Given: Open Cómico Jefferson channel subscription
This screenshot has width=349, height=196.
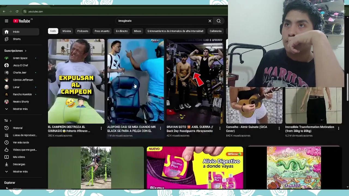Looking at the screenshot, I should 21,80.
